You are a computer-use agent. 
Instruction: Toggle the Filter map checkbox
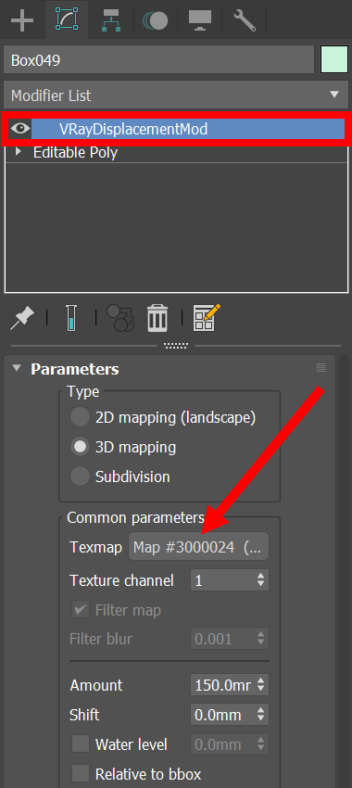tap(80, 610)
